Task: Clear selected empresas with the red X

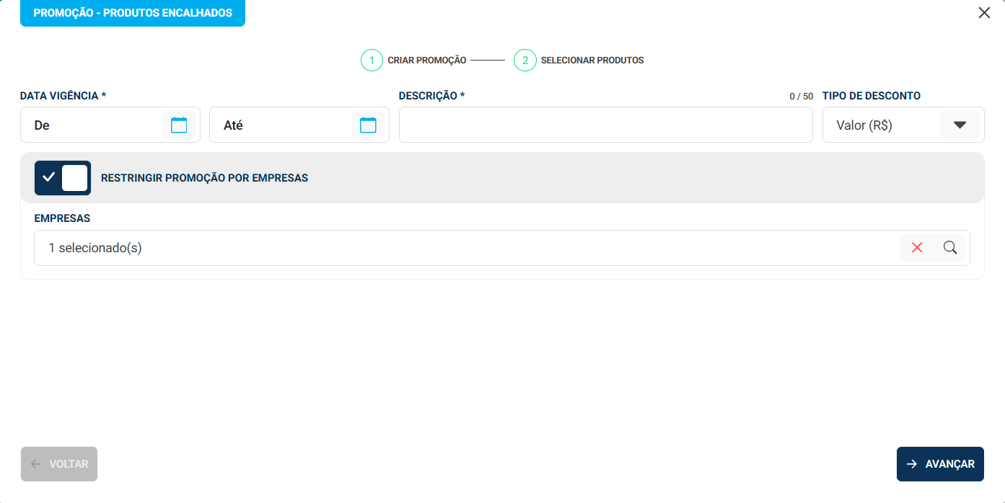Action: [917, 248]
